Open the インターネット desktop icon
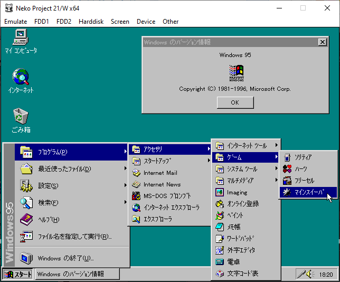 coord(21,81)
